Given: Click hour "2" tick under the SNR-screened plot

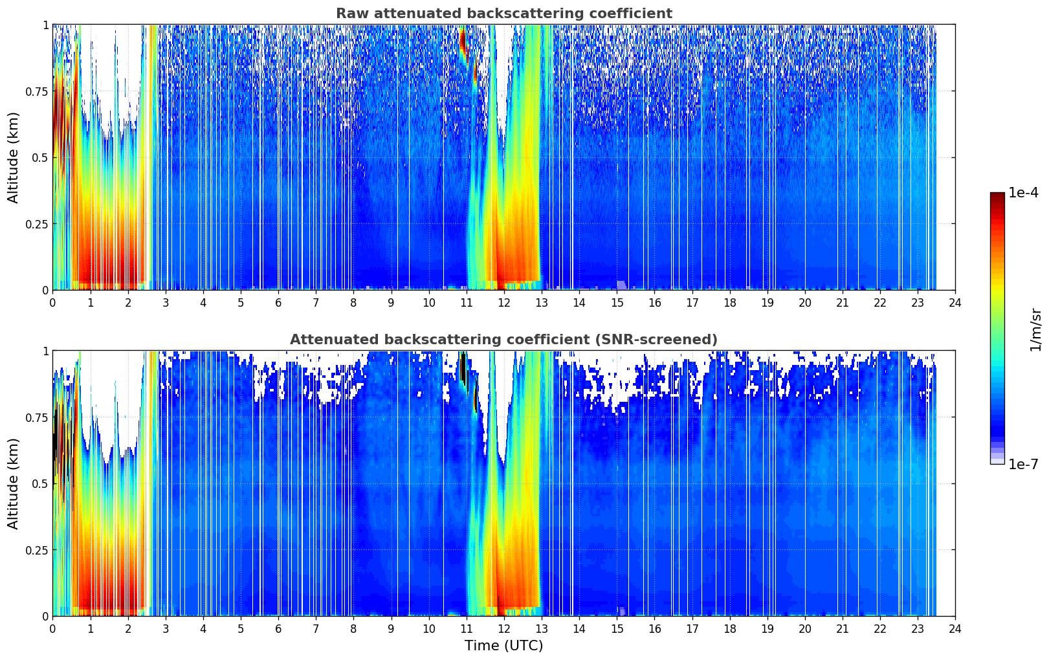Looking at the screenshot, I should coord(127,628).
